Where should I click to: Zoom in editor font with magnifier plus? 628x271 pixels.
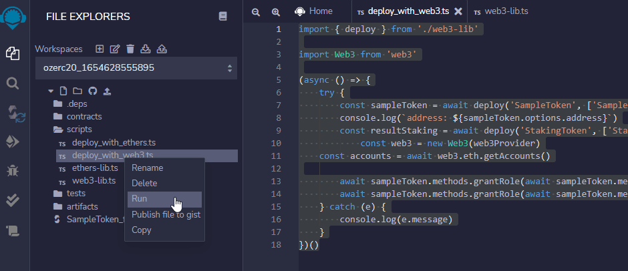coord(275,12)
